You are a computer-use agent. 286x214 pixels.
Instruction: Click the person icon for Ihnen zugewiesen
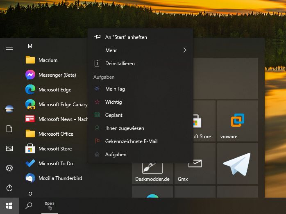[x=97, y=128]
